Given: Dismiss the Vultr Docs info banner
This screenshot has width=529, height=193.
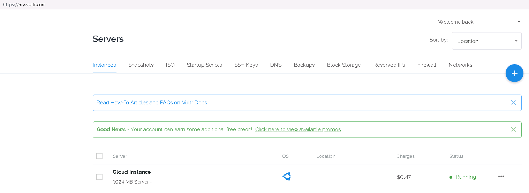Looking at the screenshot, I should pyautogui.click(x=513, y=103).
